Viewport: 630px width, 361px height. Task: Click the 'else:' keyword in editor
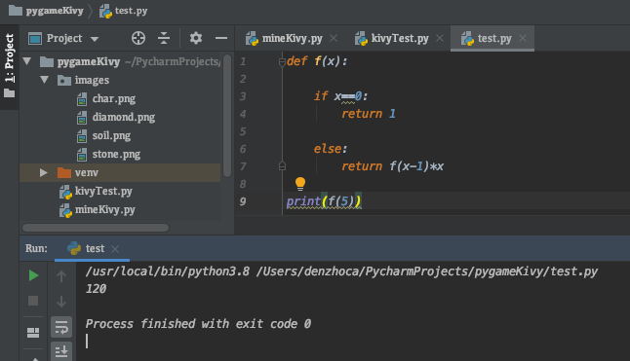(x=331, y=149)
